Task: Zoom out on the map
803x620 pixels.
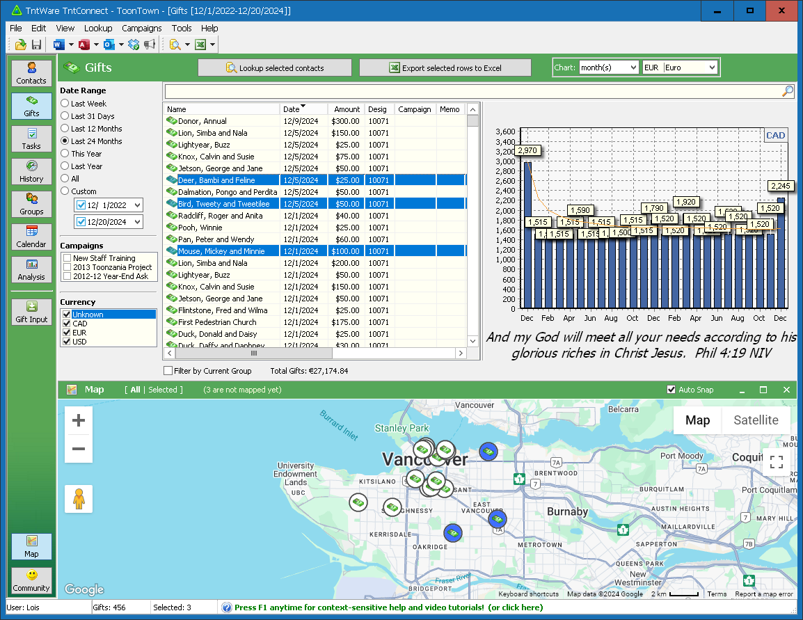Action: point(79,449)
